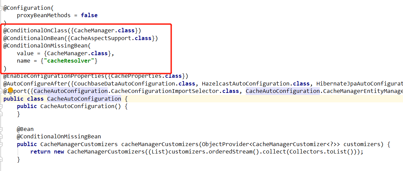Image resolution: width=403 pixels, height=171 pixels.
Task: Collapse the CacheAutoConfiguration() constructor fold marker
Action: [x=1, y=106]
